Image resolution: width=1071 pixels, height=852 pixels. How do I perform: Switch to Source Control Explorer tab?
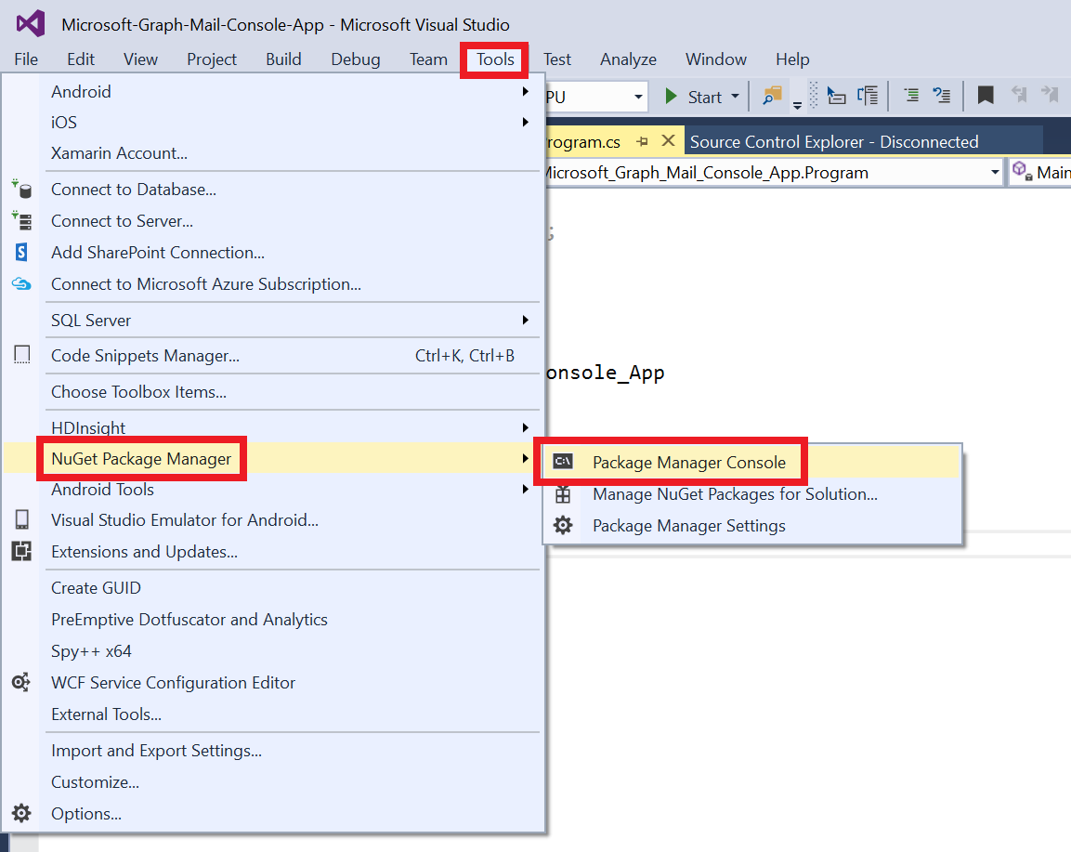(834, 141)
